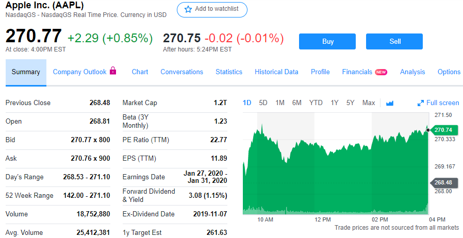Screen dimensions: 463x238
Task: Click the Market Cap value 1.2T
Action: point(220,103)
